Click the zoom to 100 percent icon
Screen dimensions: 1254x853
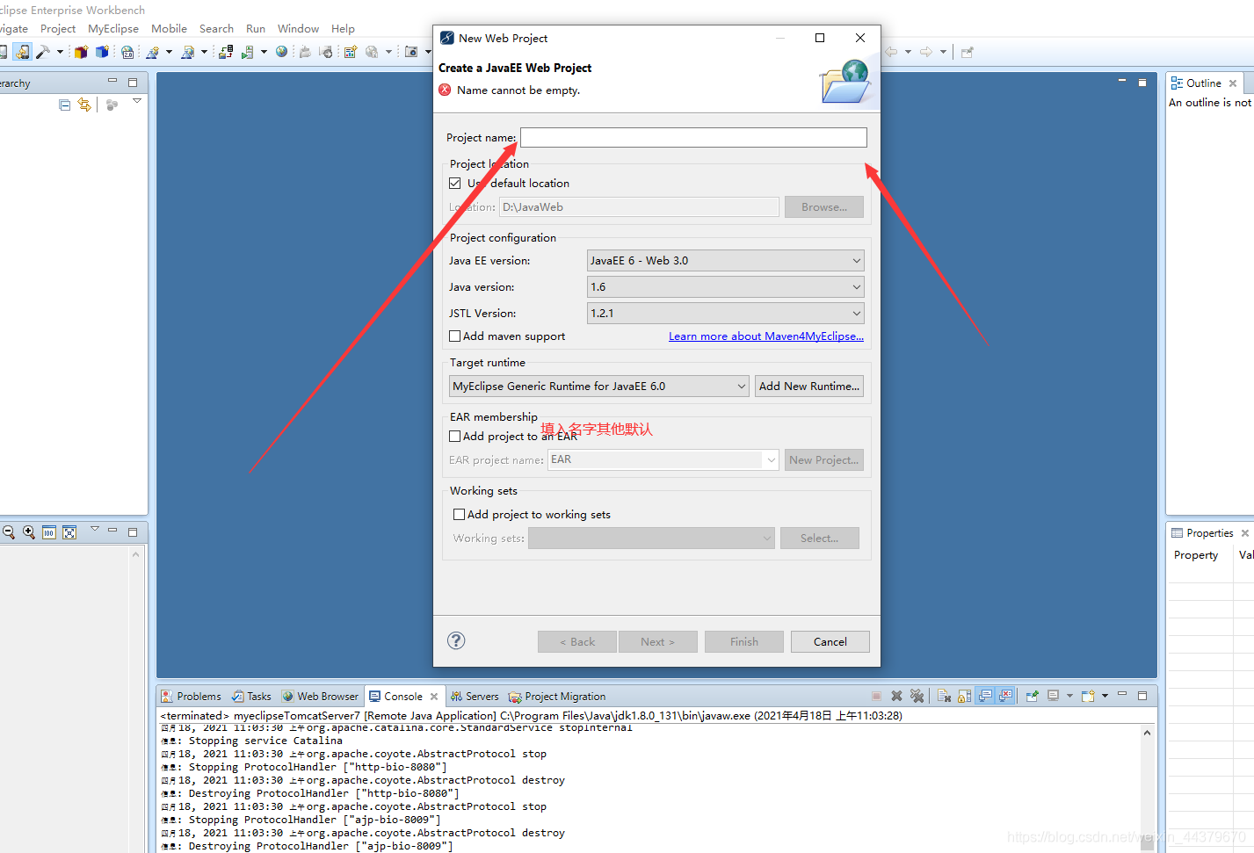click(49, 532)
